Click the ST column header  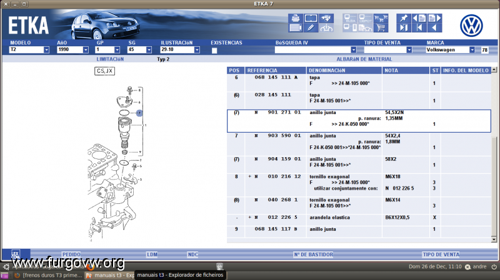pyautogui.click(x=435, y=70)
